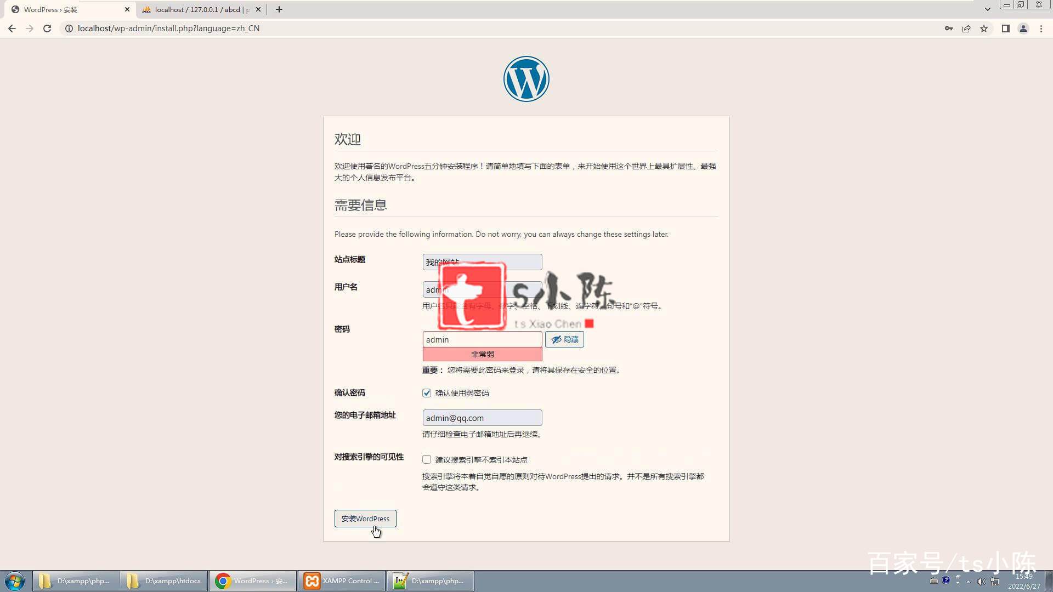This screenshot has height=592, width=1053.
Task: Open the Chrome profile avatar
Action: 1023,29
